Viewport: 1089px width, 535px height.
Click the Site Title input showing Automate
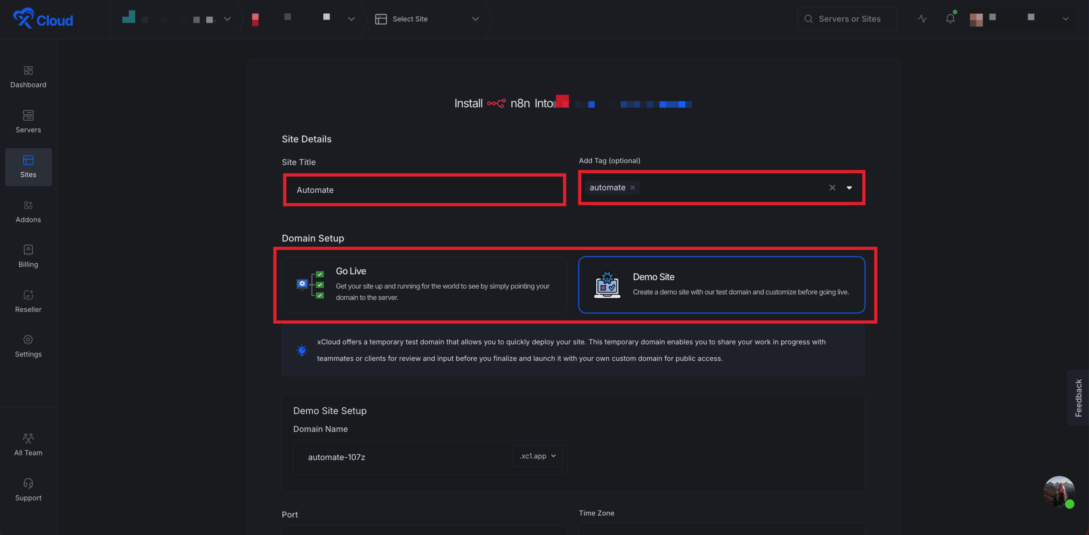click(x=424, y=190)
